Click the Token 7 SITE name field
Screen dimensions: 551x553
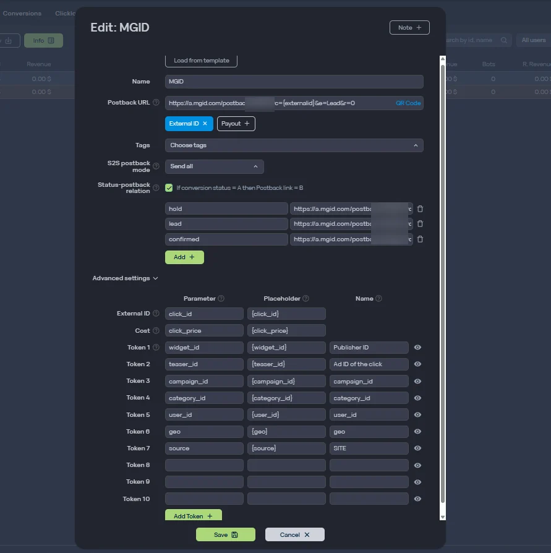[369, 448]
